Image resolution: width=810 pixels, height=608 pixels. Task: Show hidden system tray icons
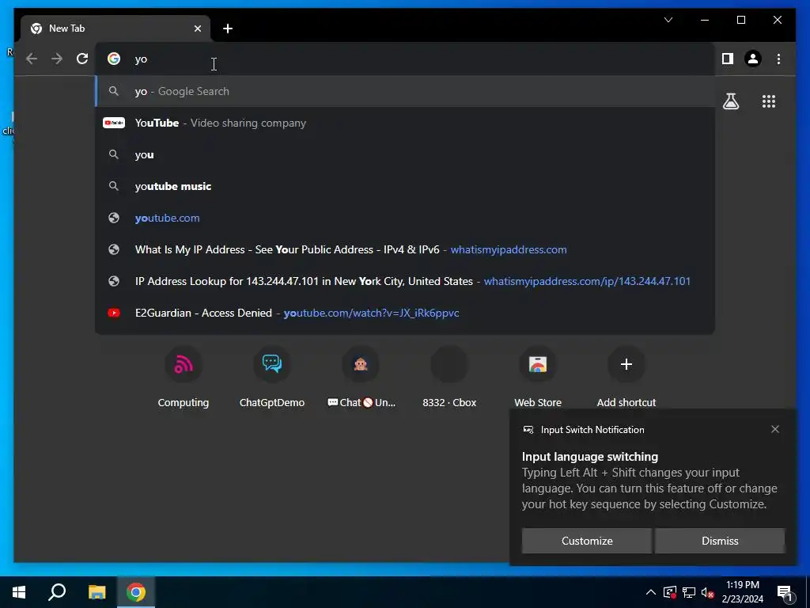click(651, 592)
